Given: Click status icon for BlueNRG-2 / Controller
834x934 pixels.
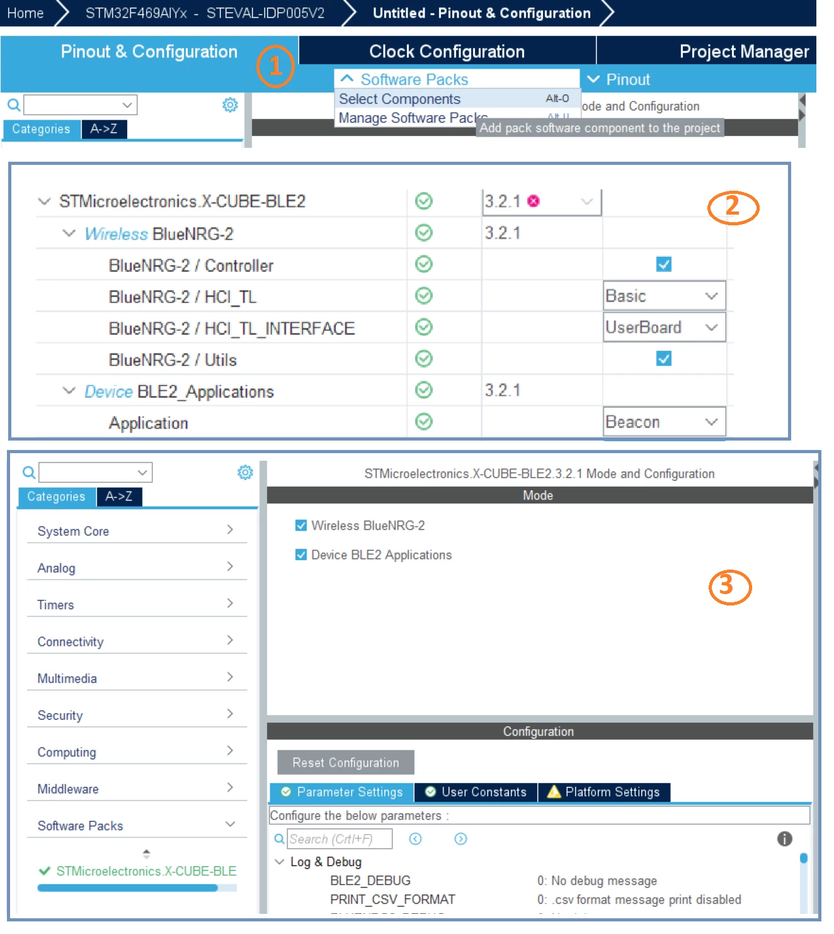Looking at the screenshot, I should coord(424,264).
